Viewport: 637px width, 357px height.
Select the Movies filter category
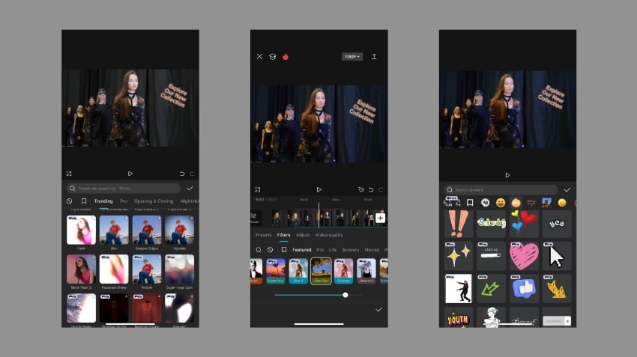pyautogui.click(x=372, y=250)
